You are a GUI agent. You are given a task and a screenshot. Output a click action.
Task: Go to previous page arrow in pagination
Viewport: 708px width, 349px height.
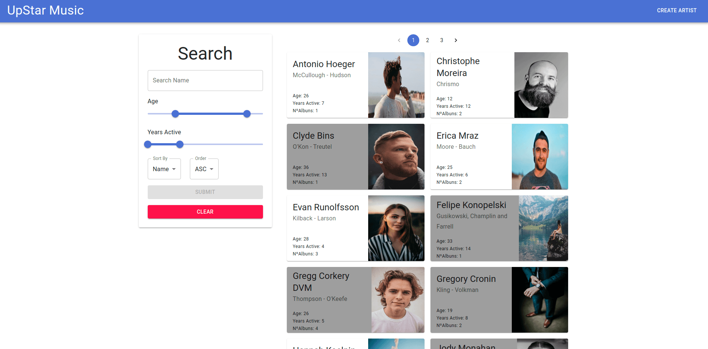click(x=399, y=40)
